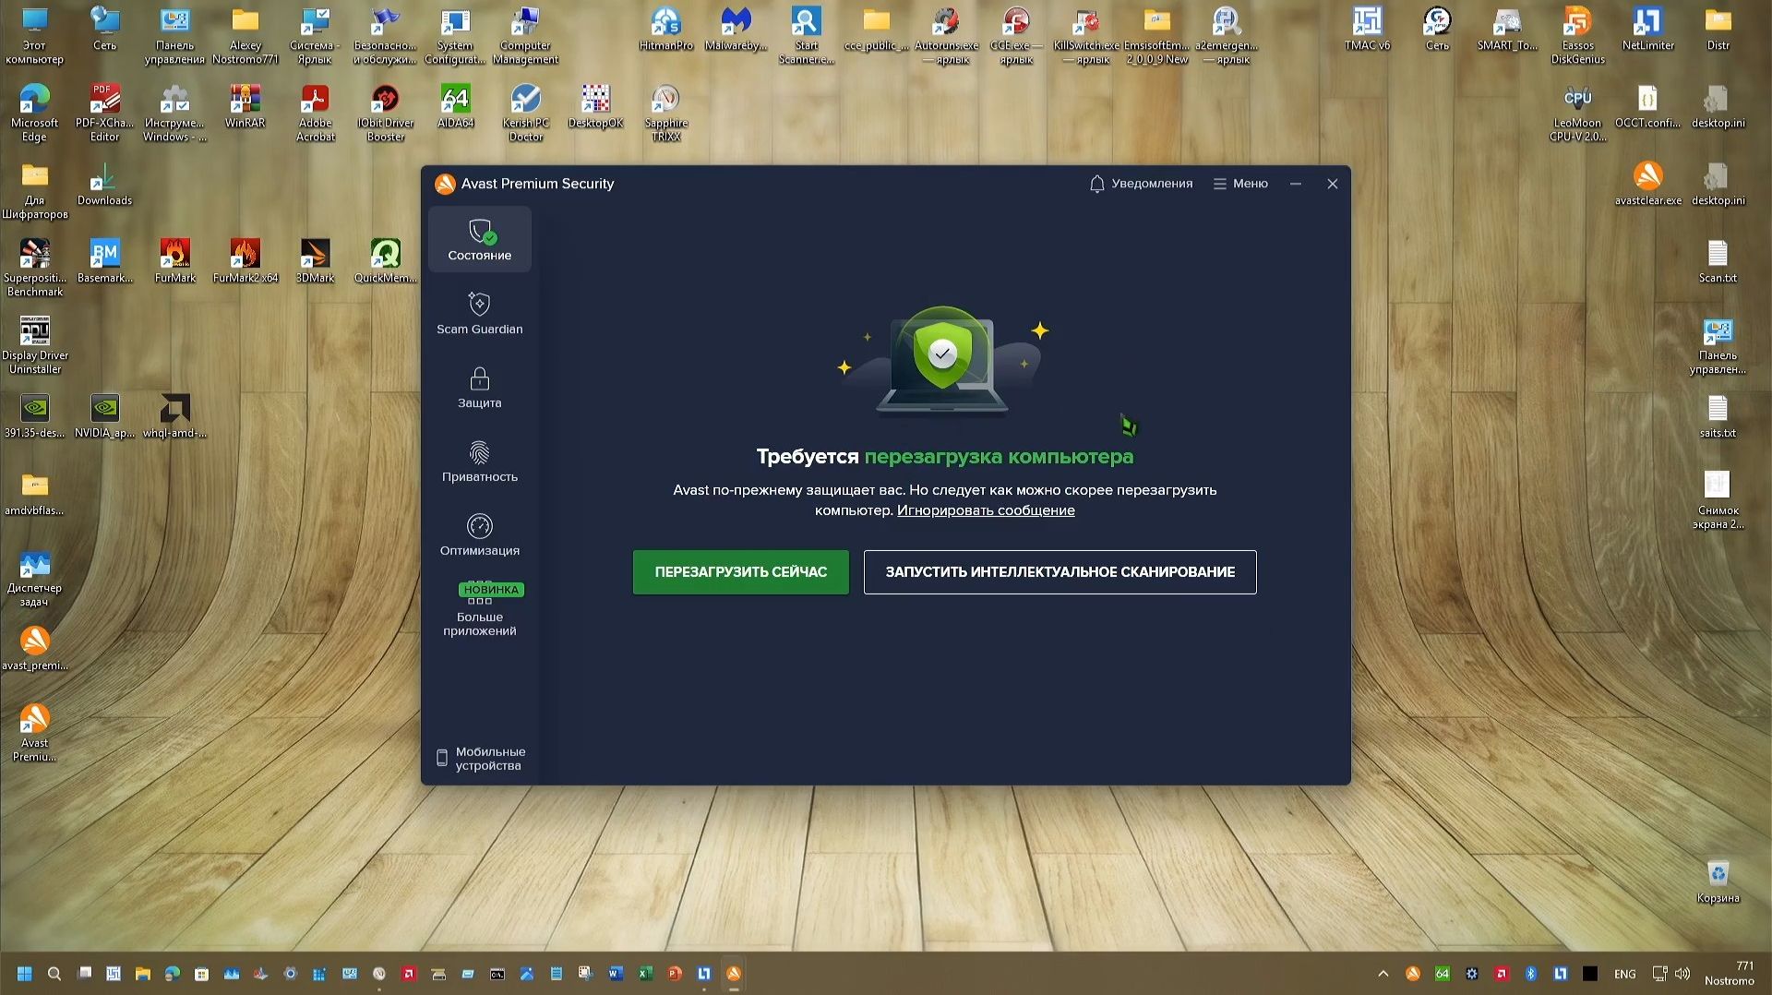This screenshot has height=995, width=1772.
Task: Select the Basemark desktop icon
Action: (104, 261)
